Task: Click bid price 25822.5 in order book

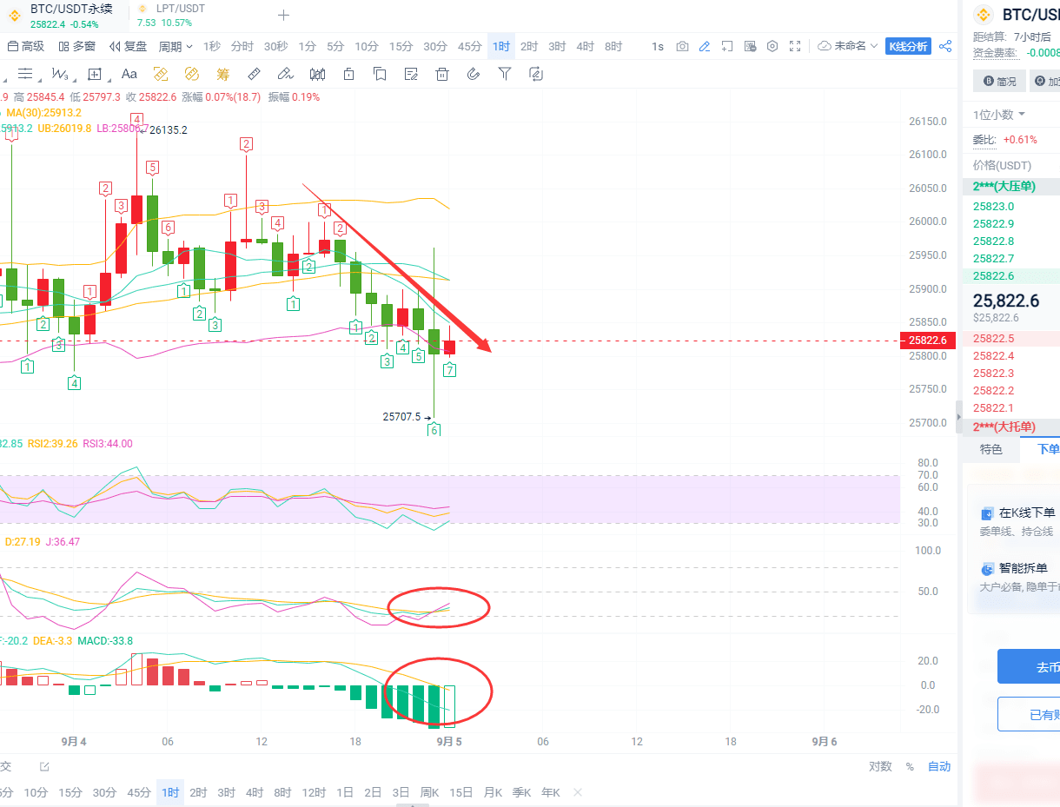Action: [993, 339]
